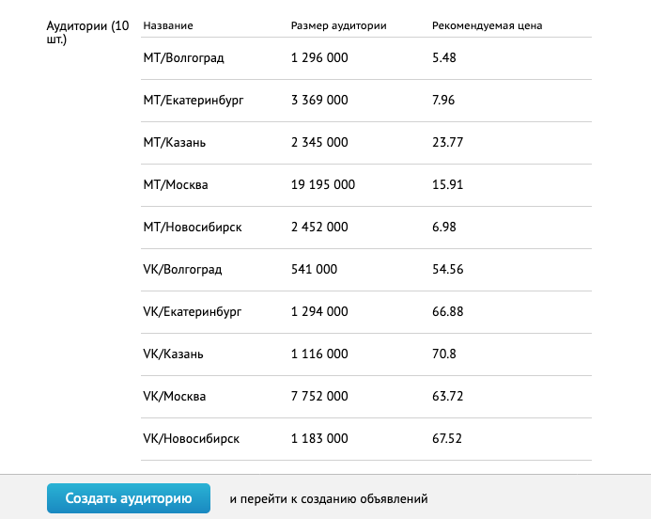
Task: Select the VK/Новосибирск audience name
Action: pos(192,439)
